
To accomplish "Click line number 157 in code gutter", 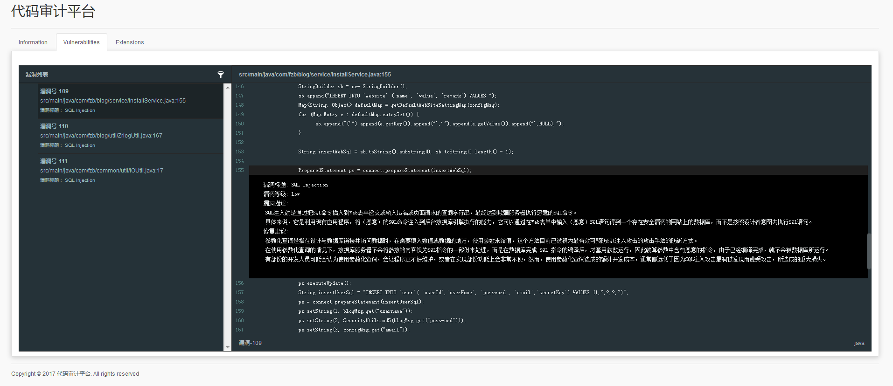I will pyautogui.click(x=239, y=293).
